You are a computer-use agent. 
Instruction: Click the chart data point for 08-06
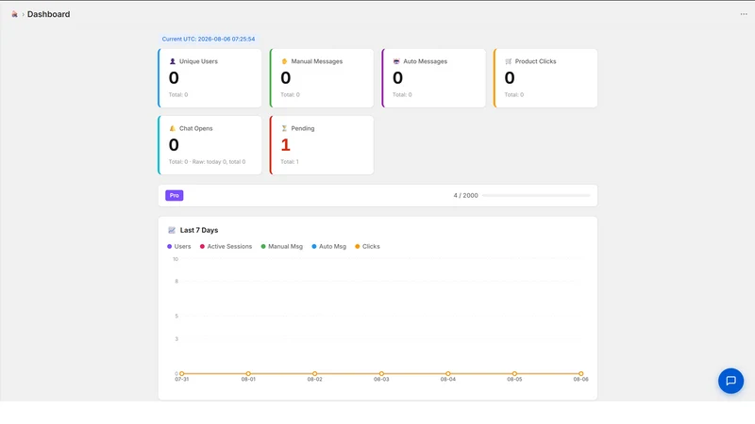pyautogui.click(x=580, y=373)
